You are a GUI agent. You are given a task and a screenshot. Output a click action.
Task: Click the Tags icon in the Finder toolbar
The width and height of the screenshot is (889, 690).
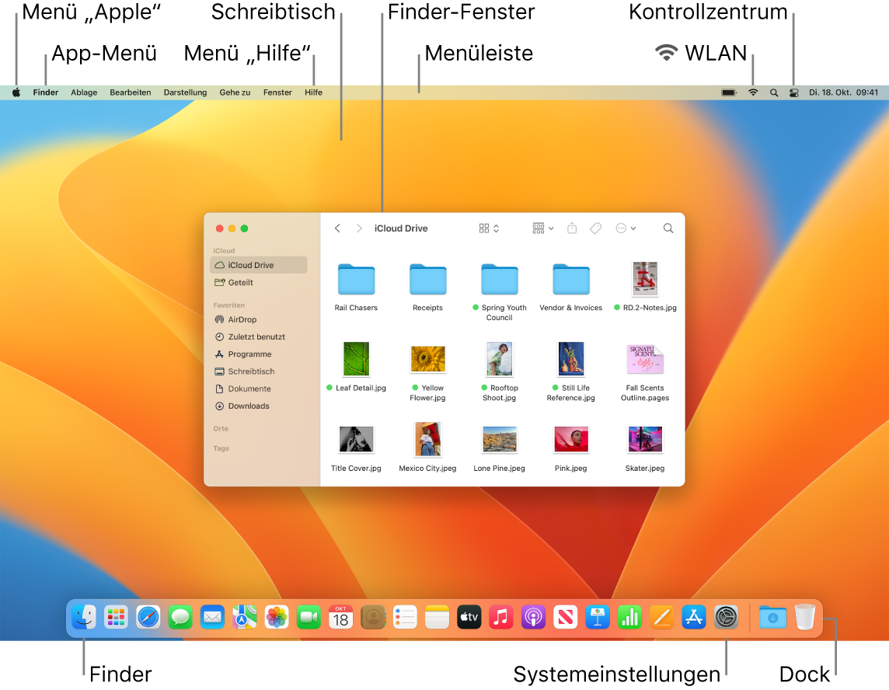[595, 228]
